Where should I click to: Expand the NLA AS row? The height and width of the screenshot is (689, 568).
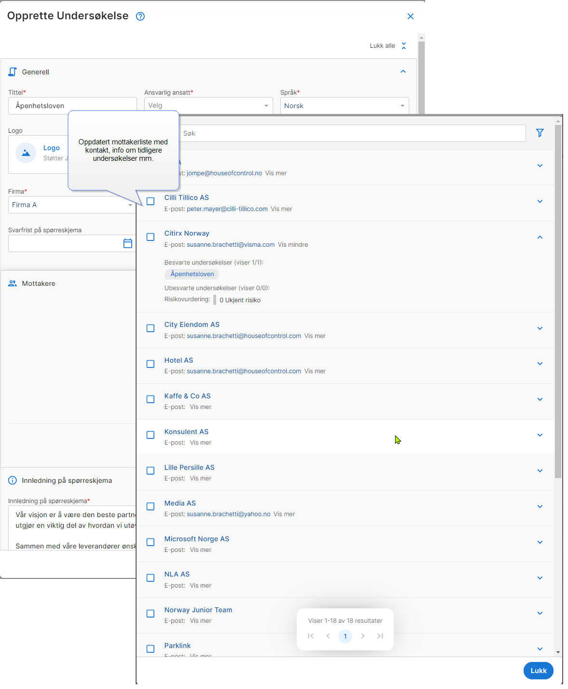(540, 578)
